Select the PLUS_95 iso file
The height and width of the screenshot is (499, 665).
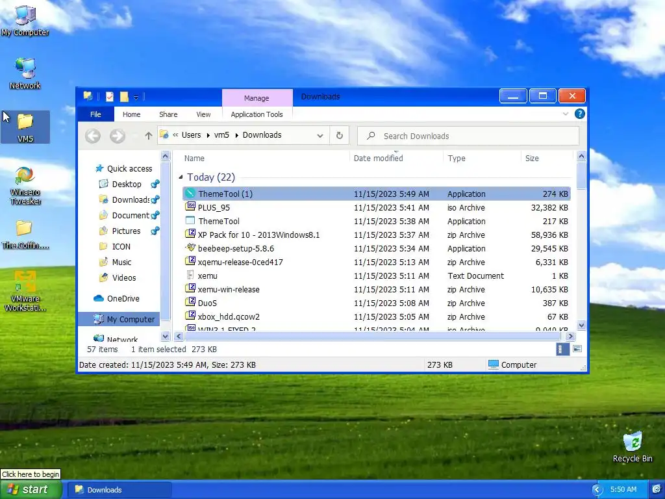[x=377, y=207]
